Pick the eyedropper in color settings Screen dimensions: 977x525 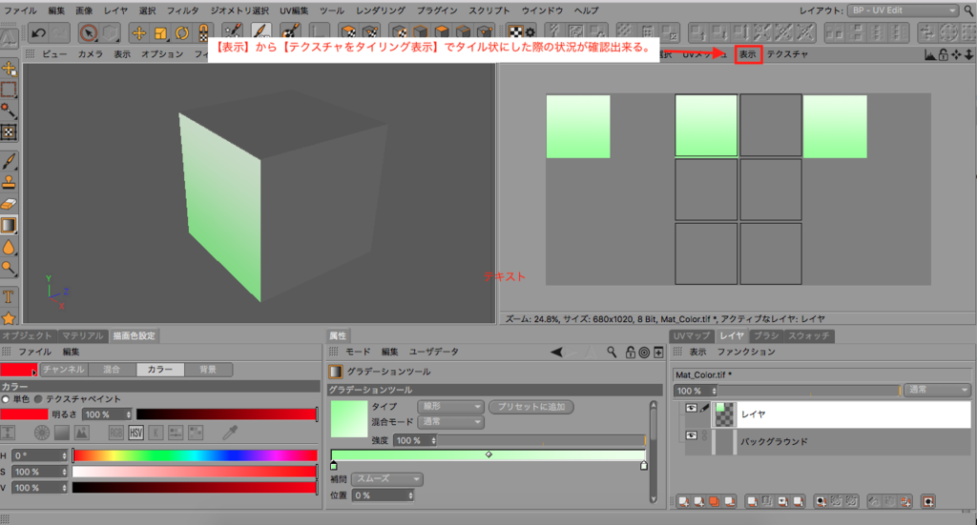tap(231, 433)
